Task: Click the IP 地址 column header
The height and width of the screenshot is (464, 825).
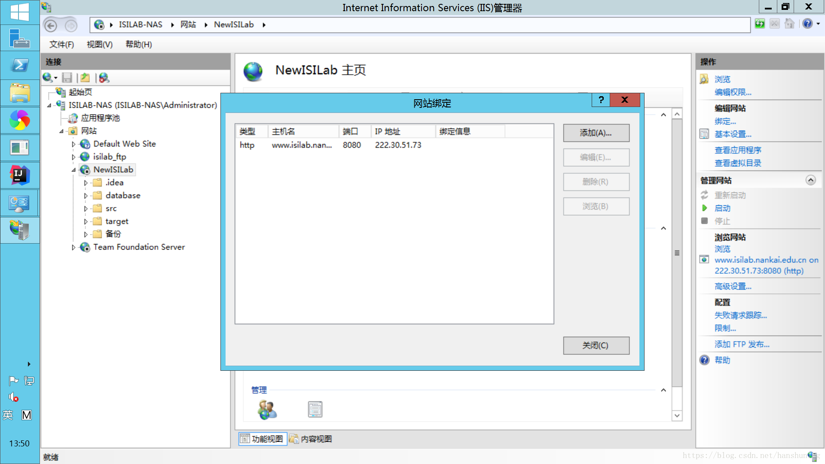Action: click(x=403, y=131)
